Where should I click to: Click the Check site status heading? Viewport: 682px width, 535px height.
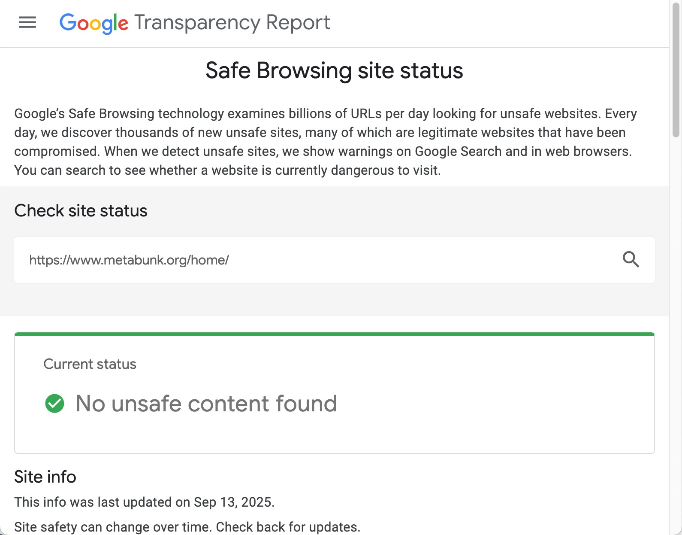(x=81, y=211)
